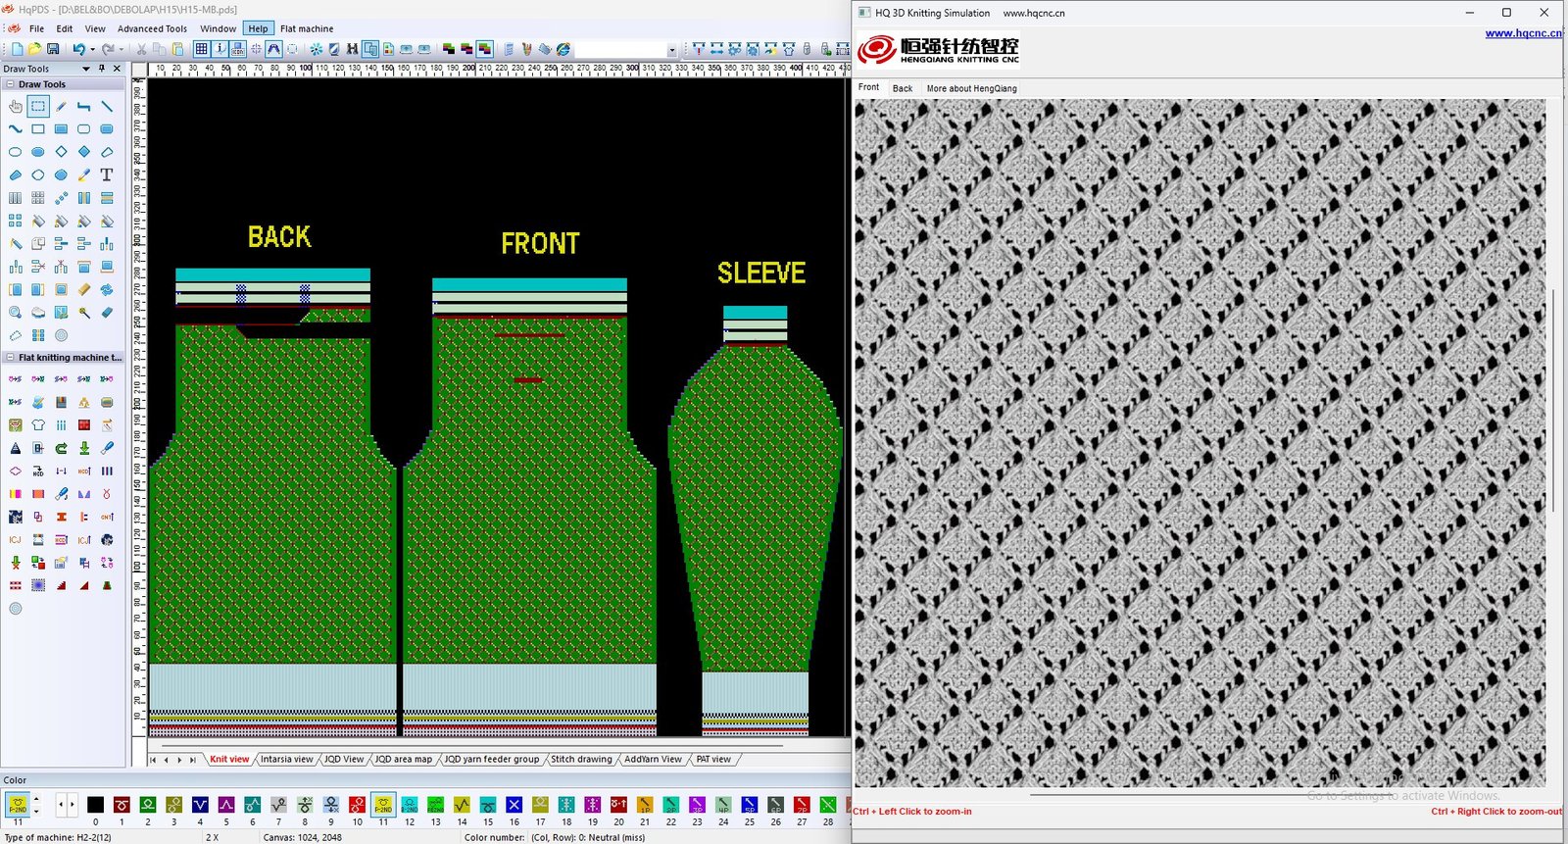This screenshot has height=844, width=1568.
Task: Switch to the Intarsia view tab
Action: pyautogui.click(x=286, y=760)
